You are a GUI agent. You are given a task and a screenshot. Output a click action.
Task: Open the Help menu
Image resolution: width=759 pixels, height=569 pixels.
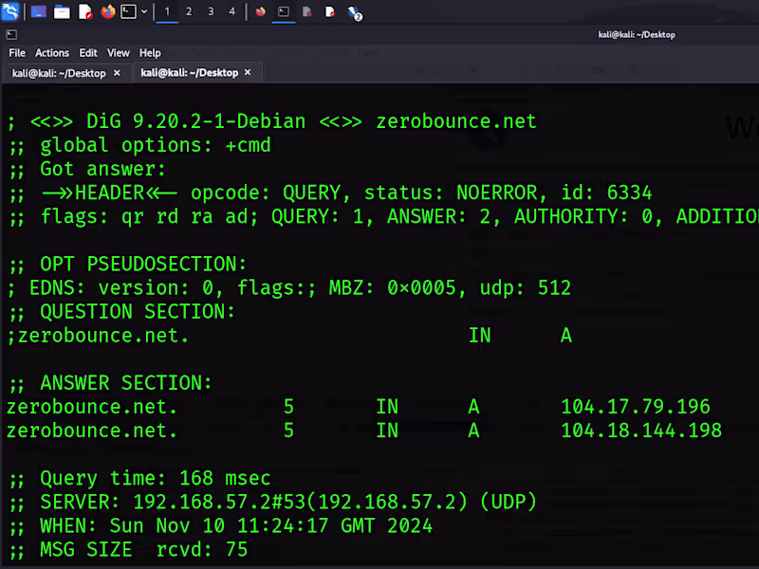tap(150, 53)
